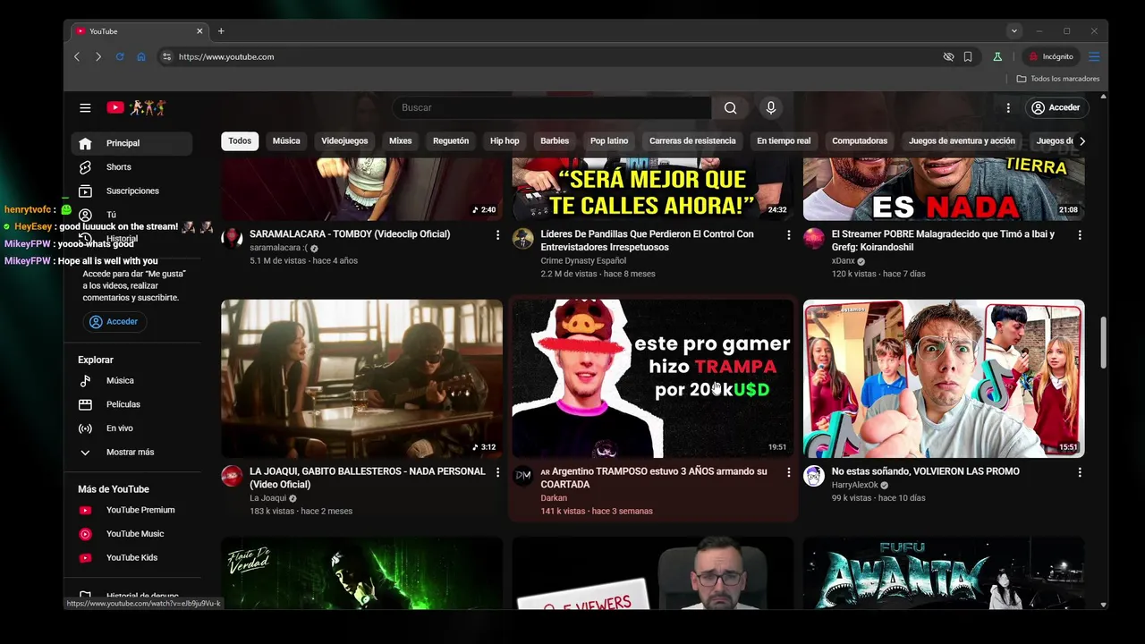
Task: Open options menu for VOLVIERON LAS PROMO video
Action: tap(1080, 471)
